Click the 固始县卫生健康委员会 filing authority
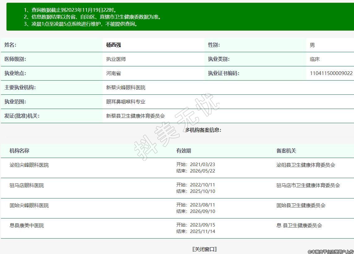The height and width of the screenshot is (254, 354). [x=301, y=206]
